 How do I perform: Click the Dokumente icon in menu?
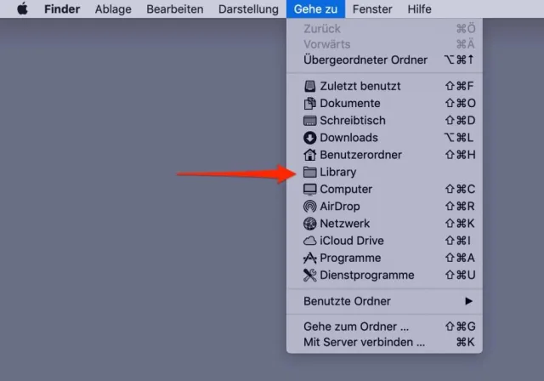pyautogui.click(x=310, y=103)
